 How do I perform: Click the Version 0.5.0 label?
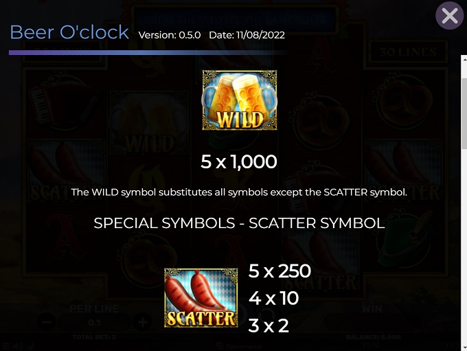[170, 35]
